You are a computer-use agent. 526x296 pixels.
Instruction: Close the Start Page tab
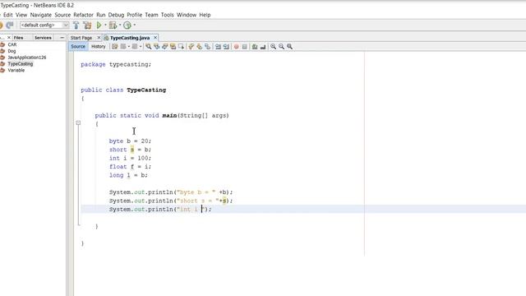pos(99,38)
